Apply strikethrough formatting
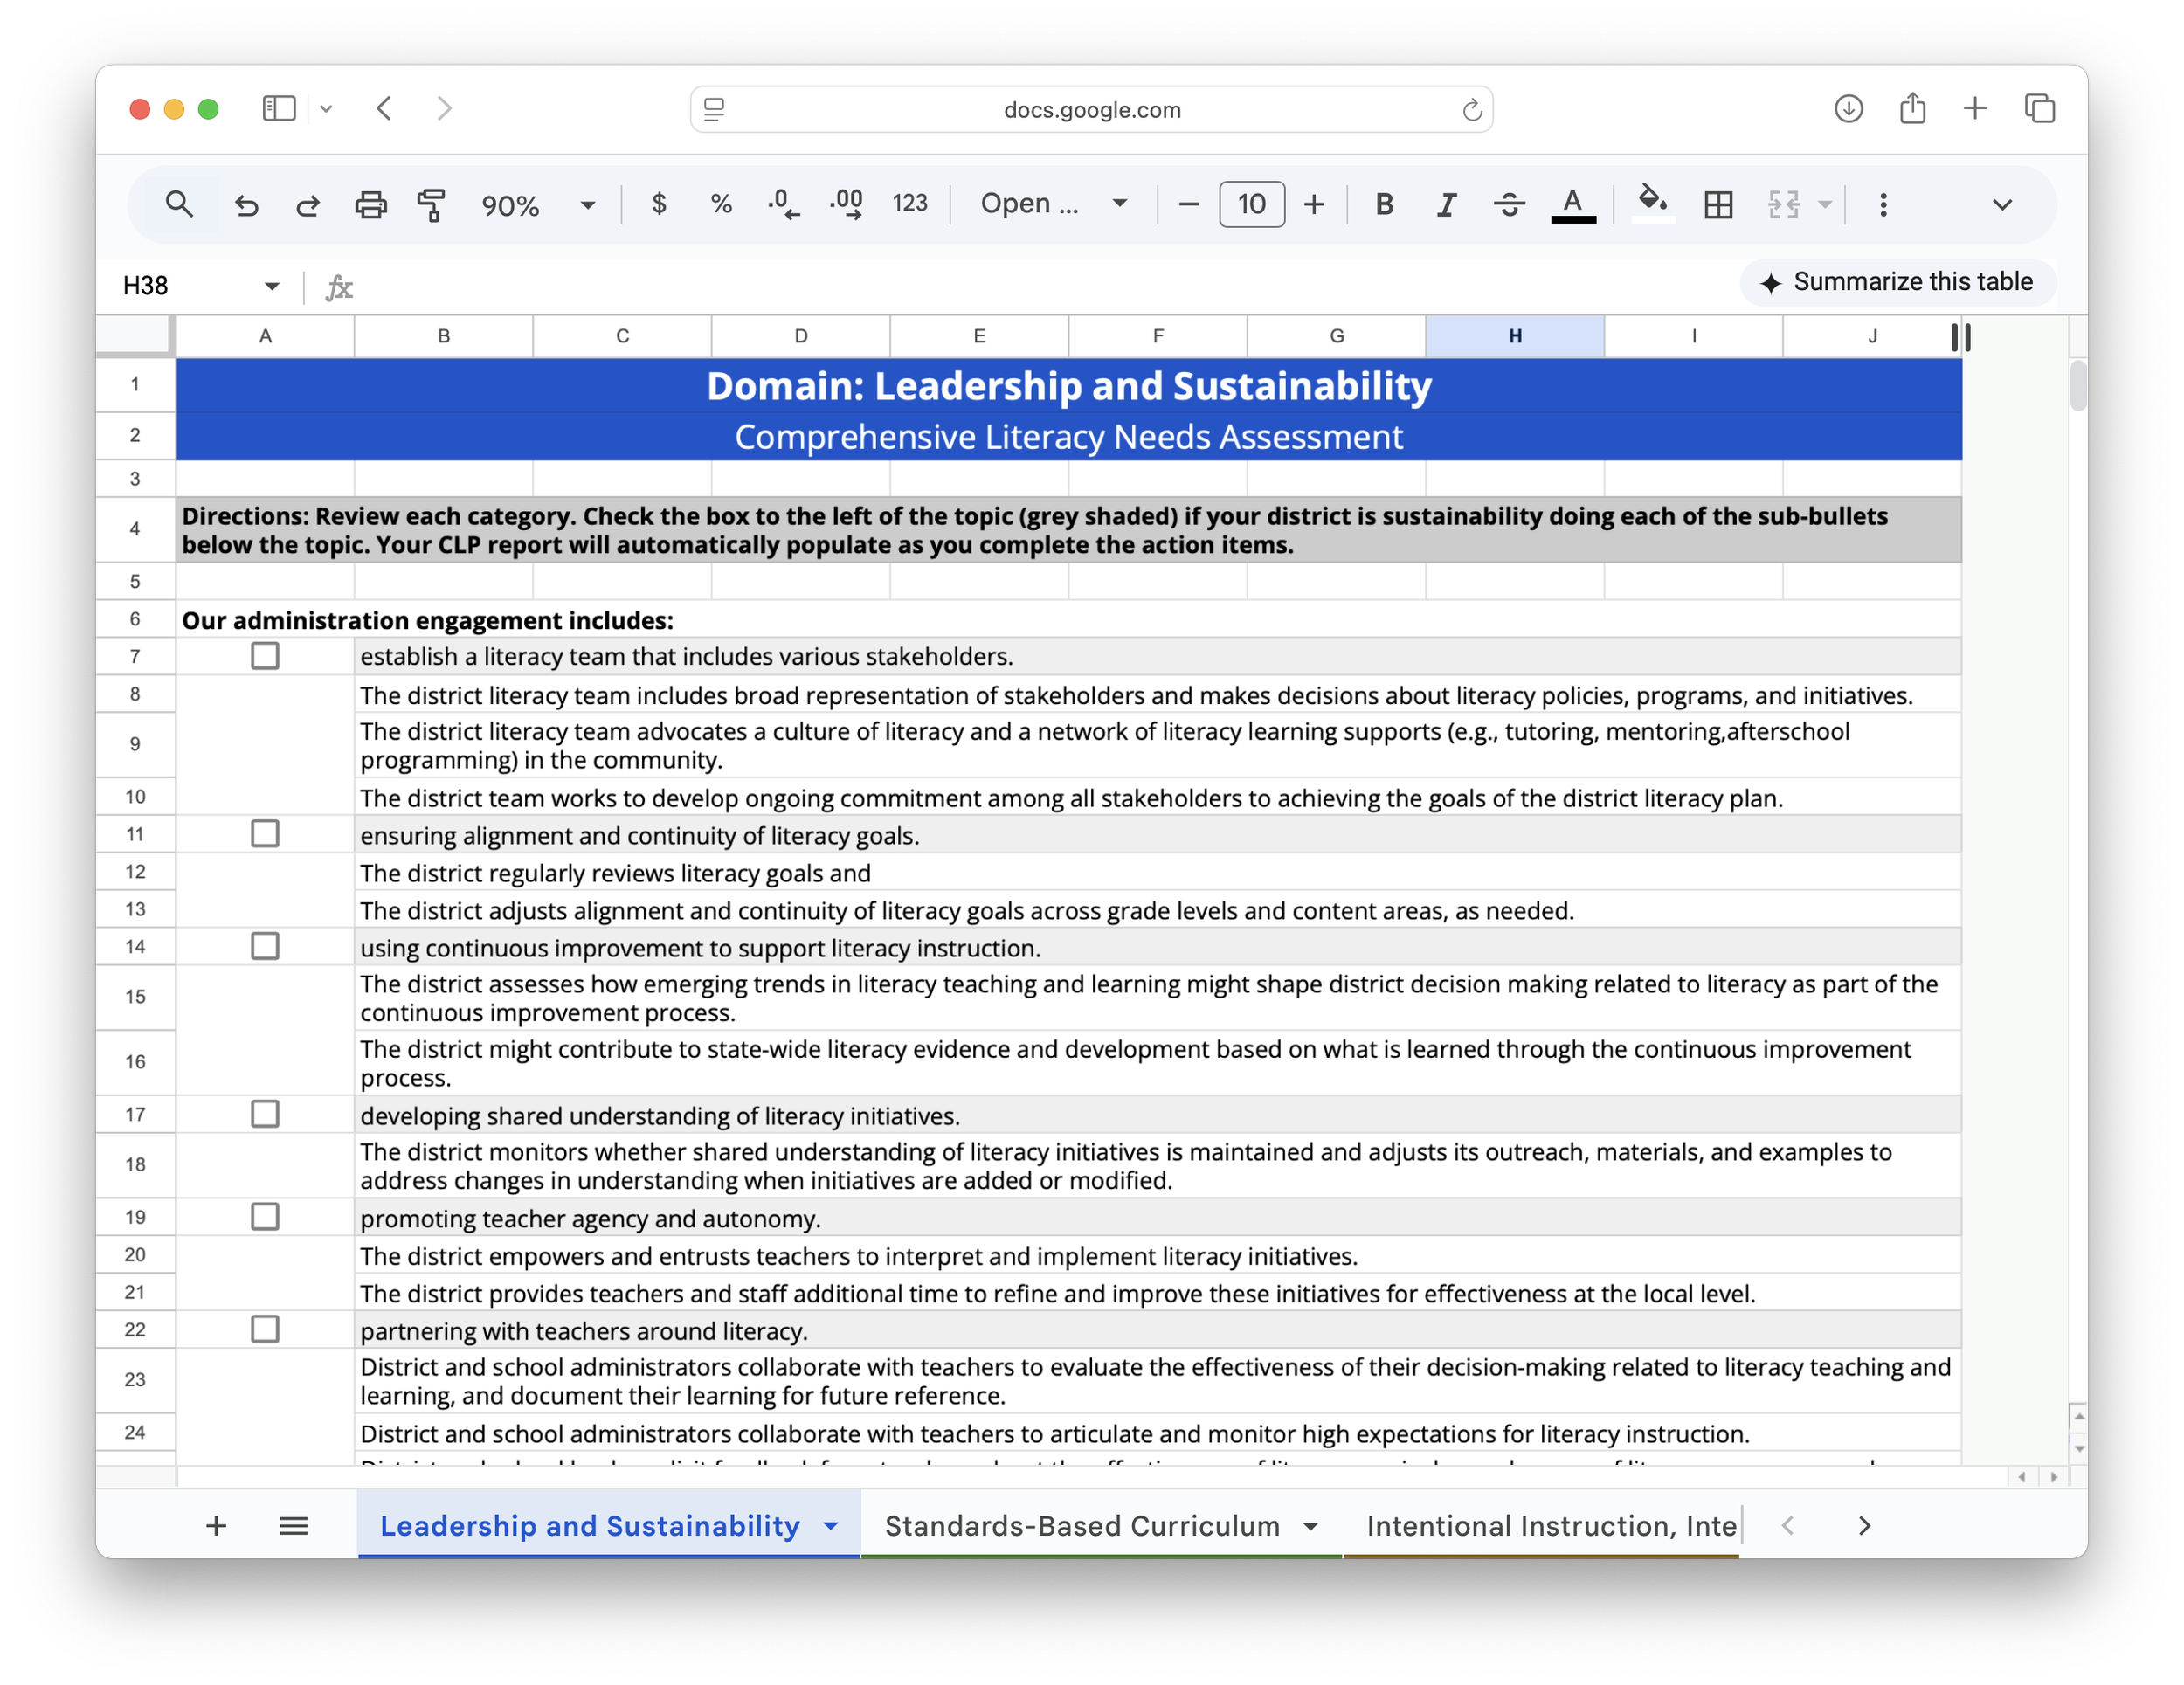Viewport: 2184px width, 1685px height. click(1508, 205)
